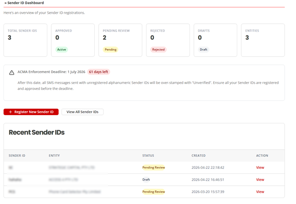296x204 pixels.
Task: View the sender ID created 2026-04-22 22:18:42
Action: [260, 167]
